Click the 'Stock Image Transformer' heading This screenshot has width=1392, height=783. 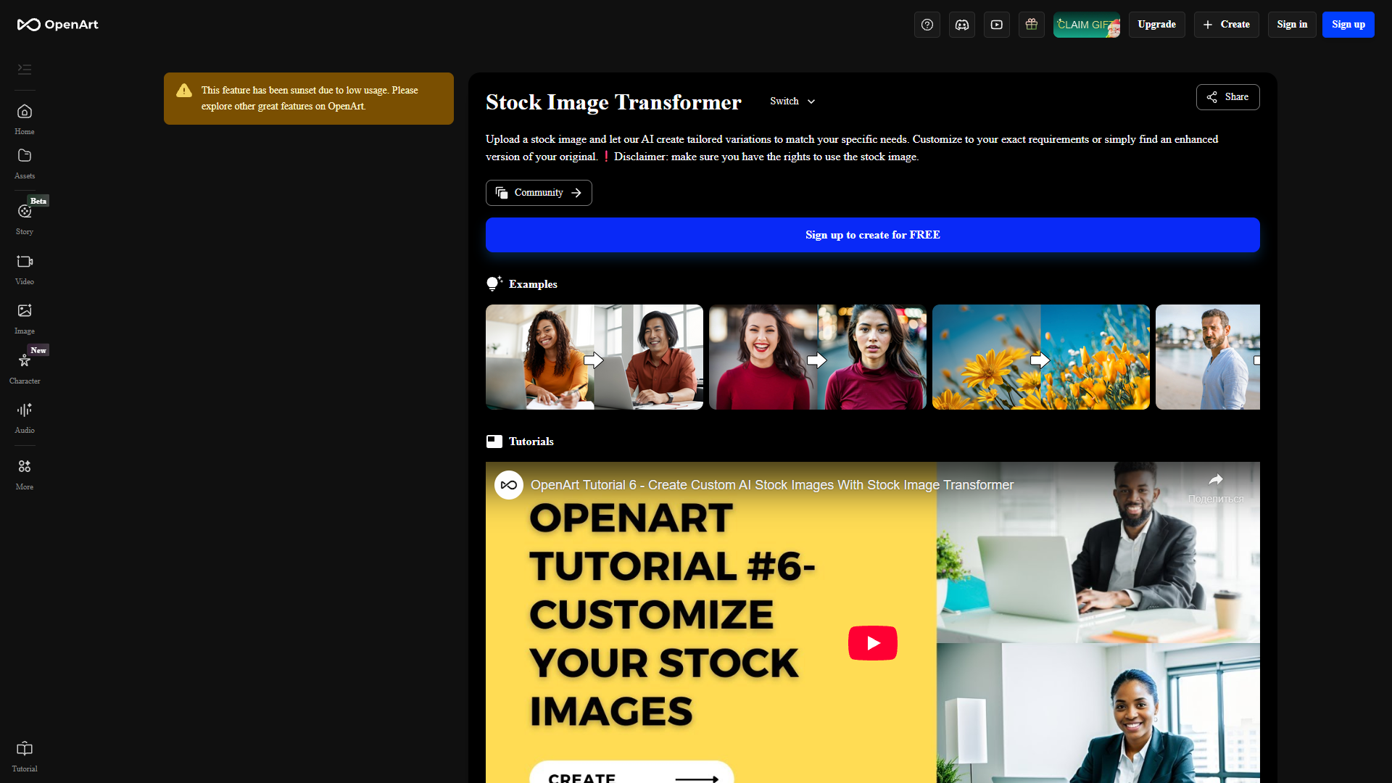tap(613, 102)
